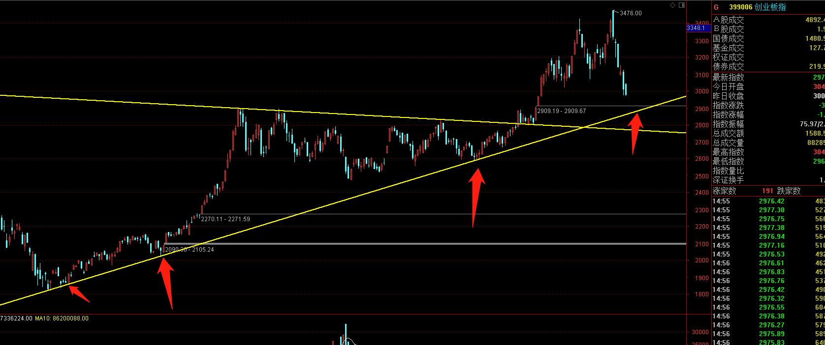Screen dimensions: 825x345
Task: Select the tick row priced 2976.94
Action: 768,236
